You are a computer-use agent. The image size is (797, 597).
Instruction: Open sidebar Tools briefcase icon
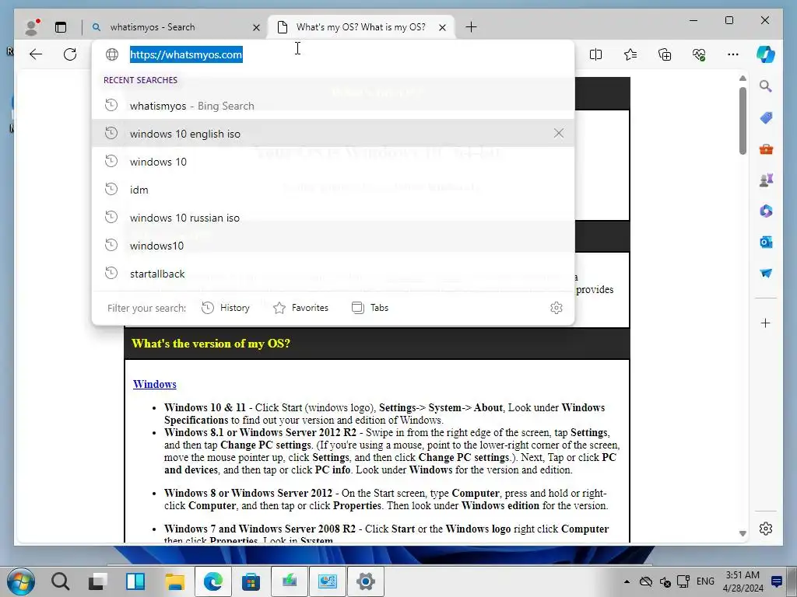[x=766, y=148]
